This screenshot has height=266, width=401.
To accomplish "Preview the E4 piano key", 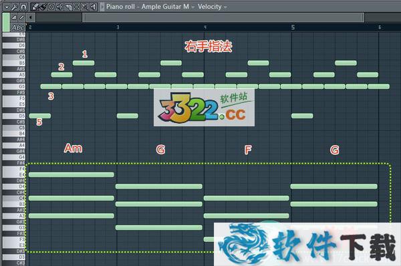I will (14, 174).
